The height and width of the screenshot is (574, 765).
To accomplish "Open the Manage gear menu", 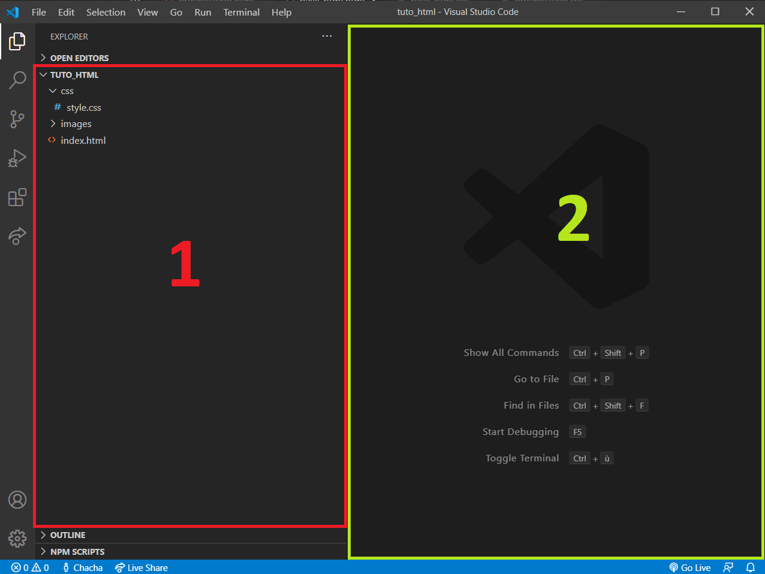I will pos(17,539).
